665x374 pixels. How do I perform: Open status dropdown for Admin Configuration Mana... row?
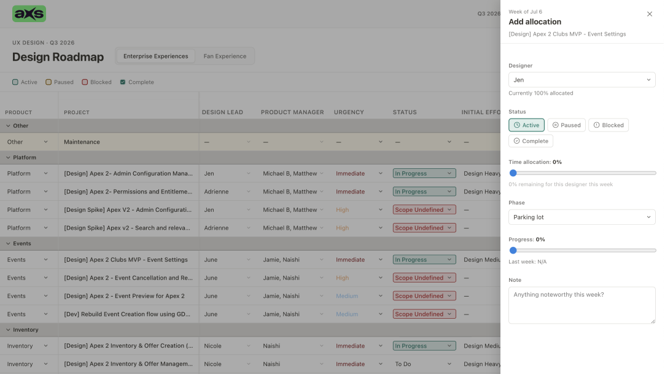(424, 173)
